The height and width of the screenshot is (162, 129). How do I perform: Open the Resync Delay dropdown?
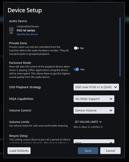pos(94,142)
